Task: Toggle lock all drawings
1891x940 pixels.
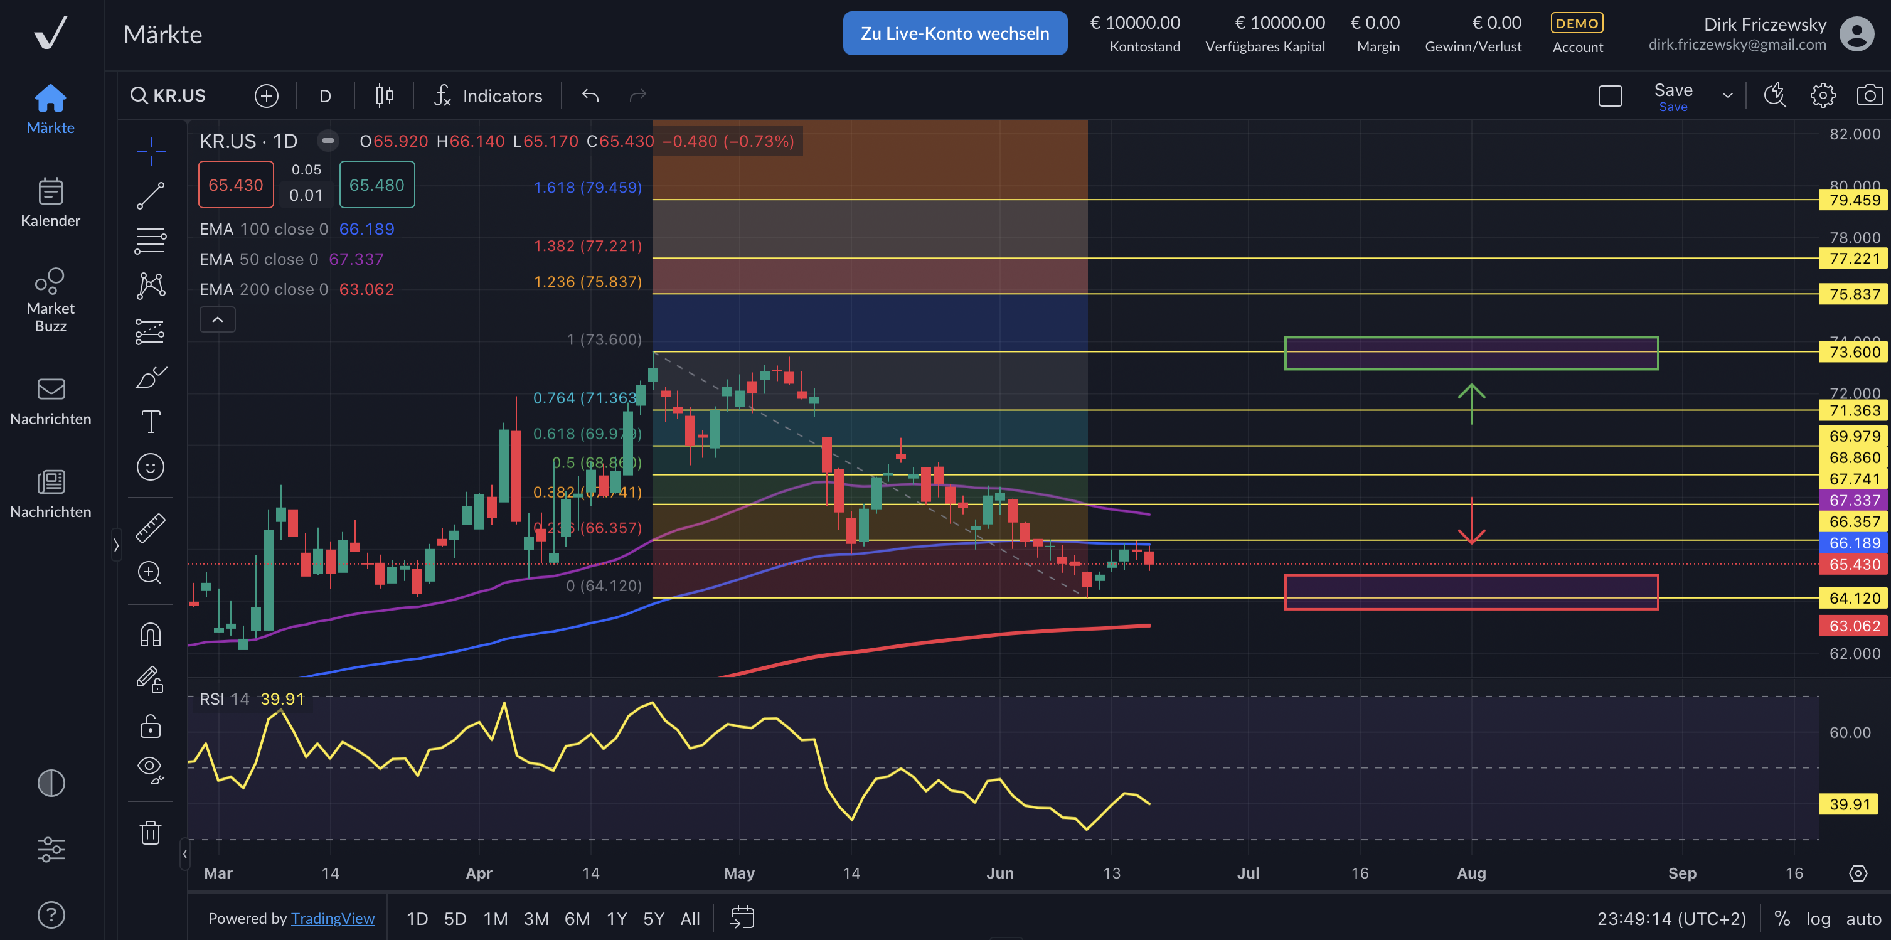Action: (x=151, y=726)
